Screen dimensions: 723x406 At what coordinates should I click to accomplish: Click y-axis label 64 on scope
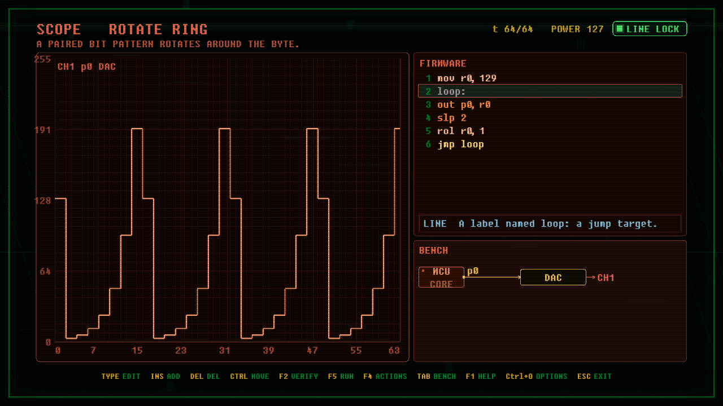point(45,271)
